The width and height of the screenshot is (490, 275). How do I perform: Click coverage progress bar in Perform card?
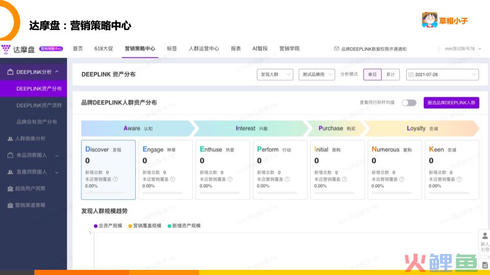pyautogui.click(x=277, y=193)
